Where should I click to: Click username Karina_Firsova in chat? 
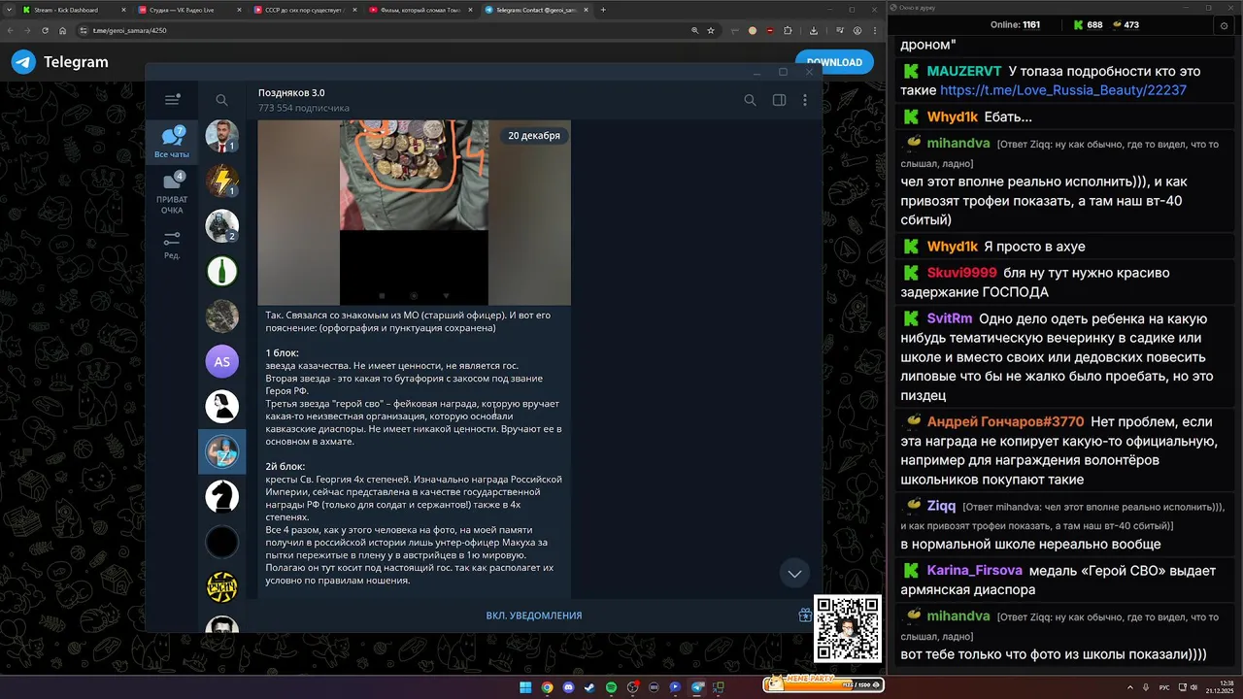(975, 571)
